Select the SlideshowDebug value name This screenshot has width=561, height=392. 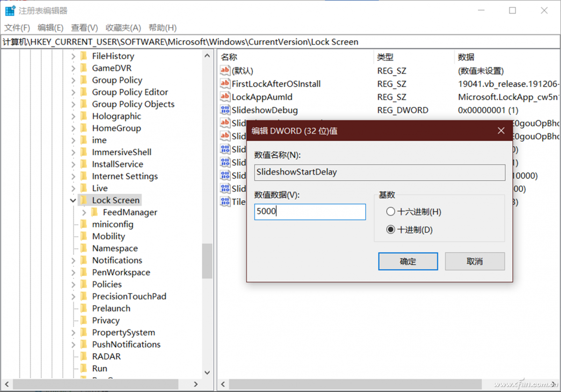[x=265, y=110]
